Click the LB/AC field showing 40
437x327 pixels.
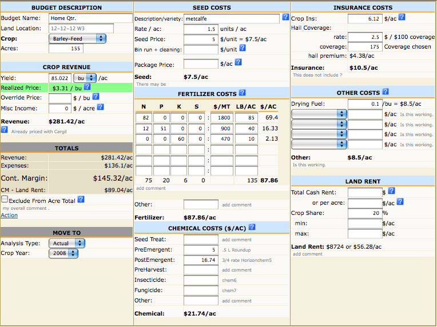coord(247,129)
